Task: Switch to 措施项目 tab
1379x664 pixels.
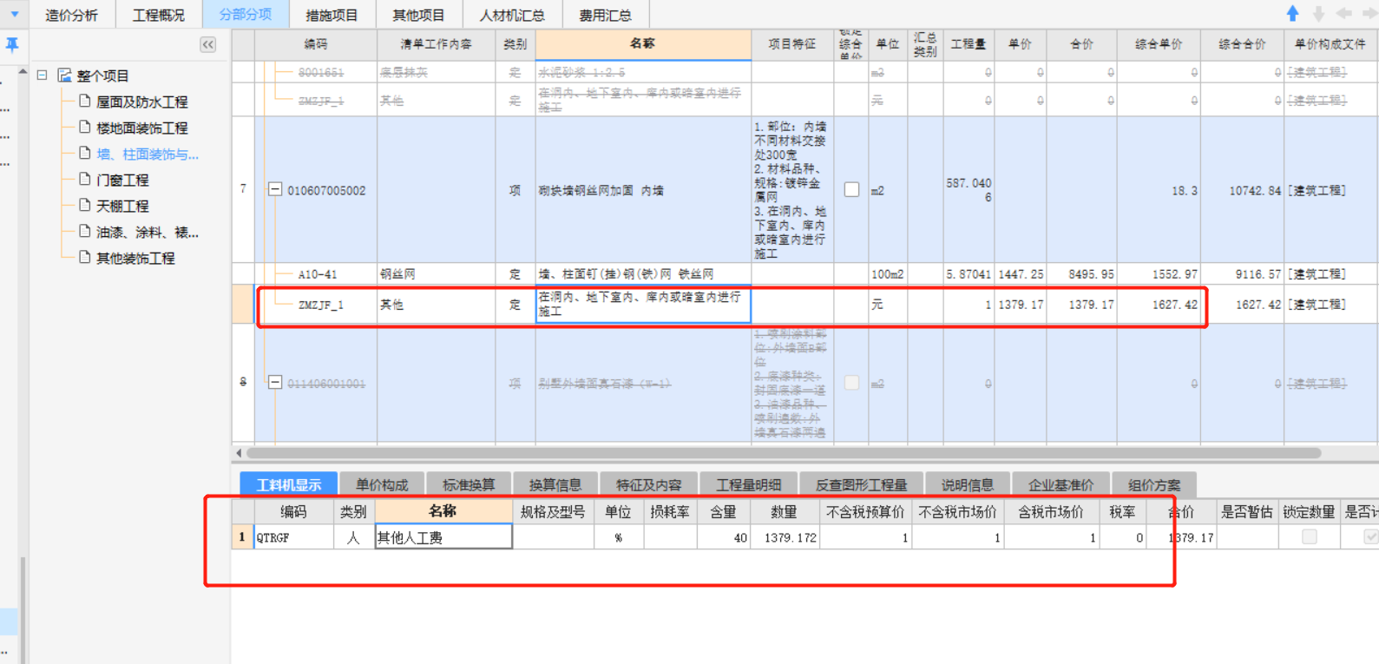Action: 332,15
